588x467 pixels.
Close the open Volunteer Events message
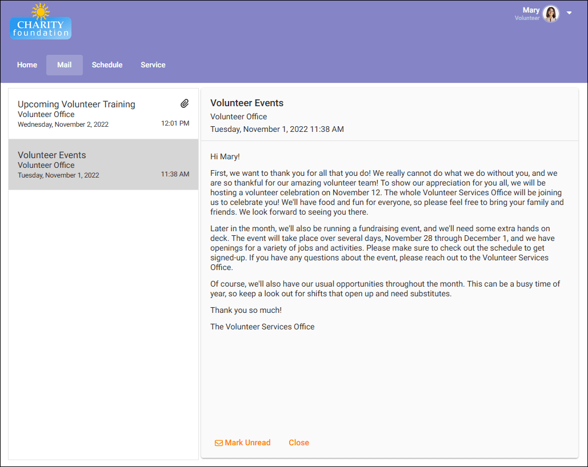pyautogui.click(x=299, y=442)
